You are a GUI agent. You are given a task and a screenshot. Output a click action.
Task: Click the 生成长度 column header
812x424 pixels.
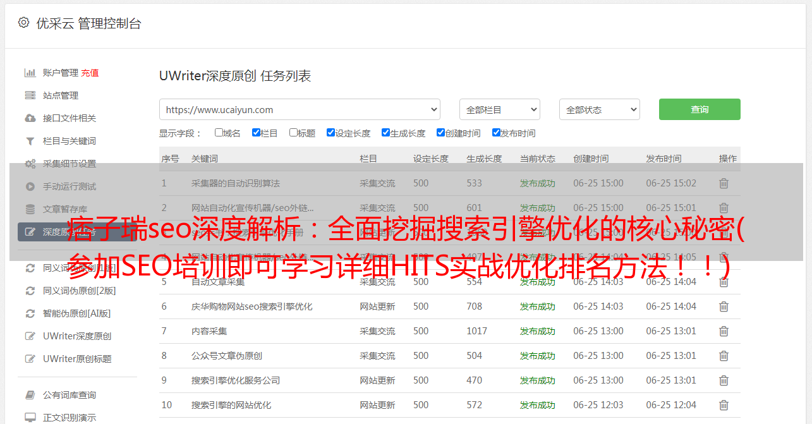484,159
